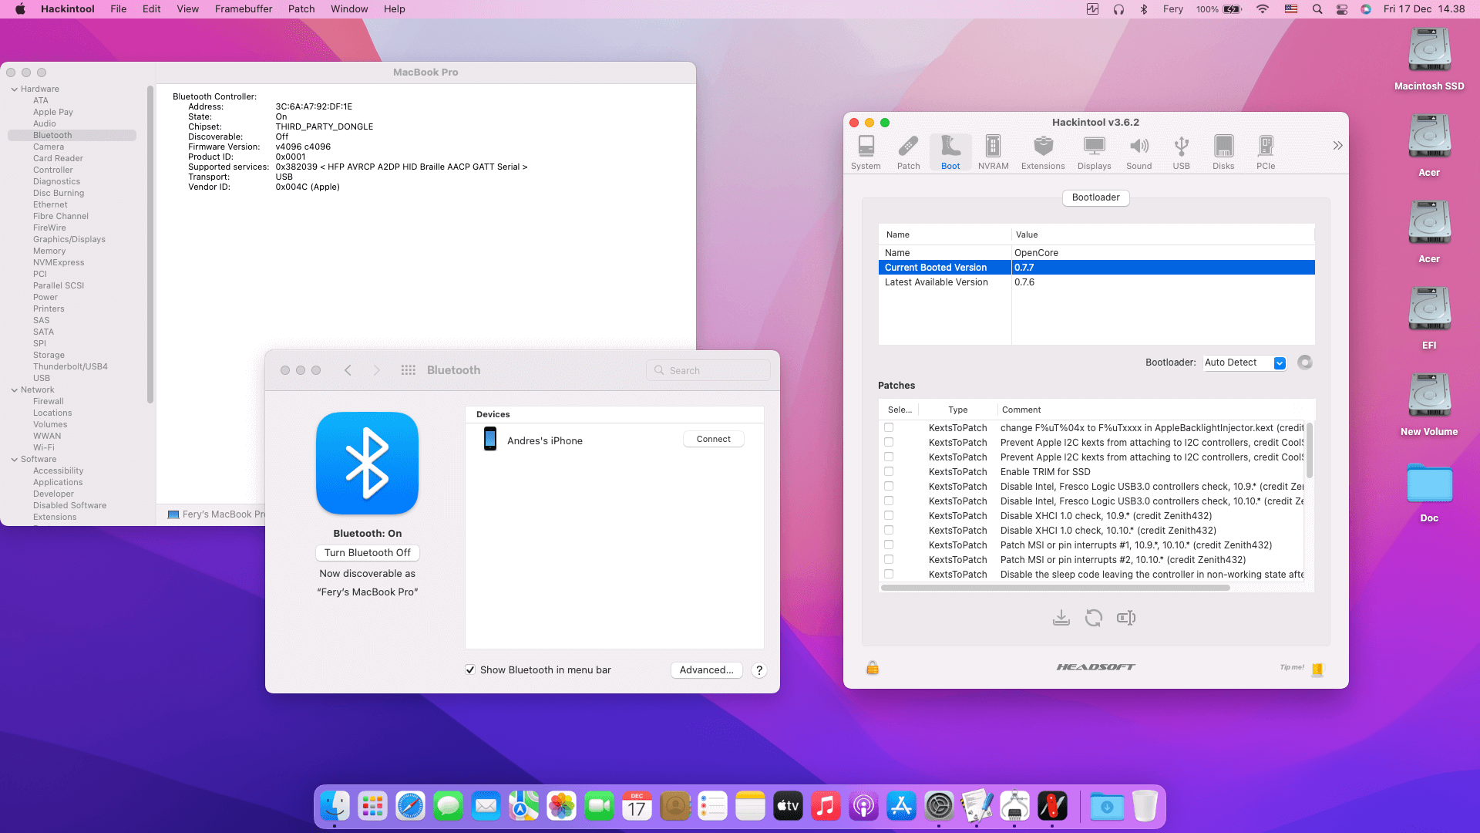The width and height of the screenshot is (1480, 833).
Task: Click the spinner icon next to Bootloader dropdown
Action: [1304, 363]
